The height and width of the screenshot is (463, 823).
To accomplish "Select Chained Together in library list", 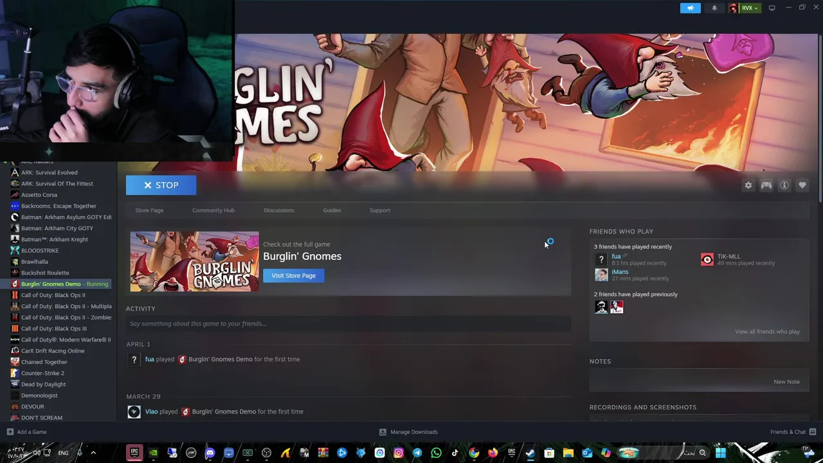I will tap(44, 362).
